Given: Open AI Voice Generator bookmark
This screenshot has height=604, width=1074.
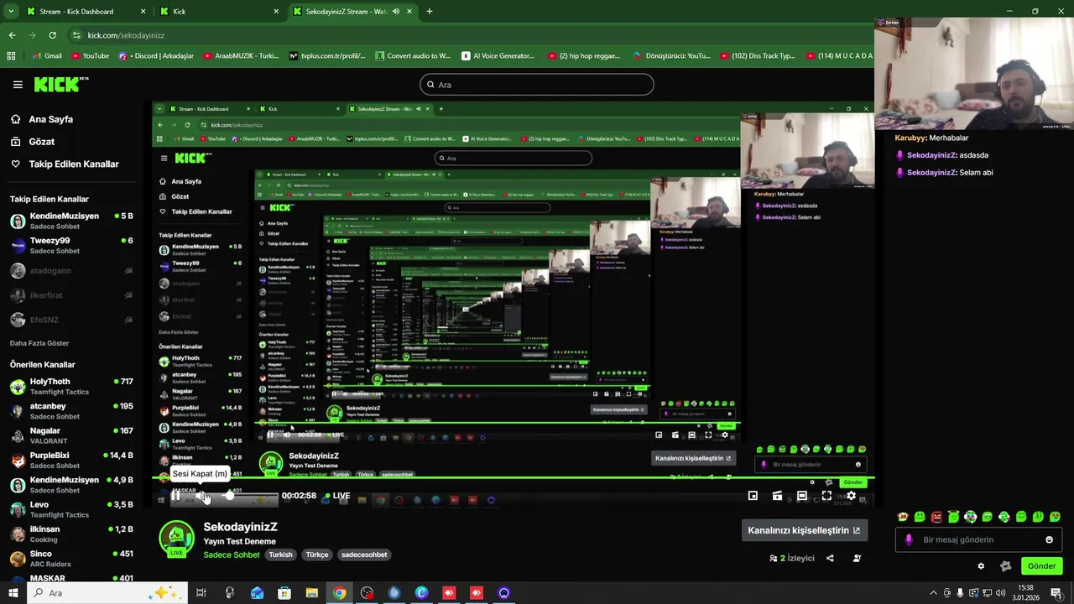Looking at the screenshot, I should click(498, 56).
